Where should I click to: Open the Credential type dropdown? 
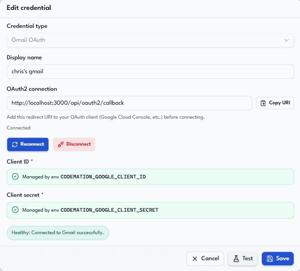[150, 40]
